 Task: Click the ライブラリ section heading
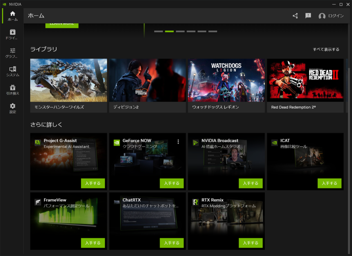coord(44,49)
